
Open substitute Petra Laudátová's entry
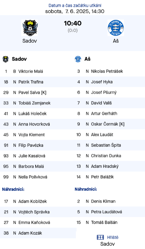pos(109,212)
